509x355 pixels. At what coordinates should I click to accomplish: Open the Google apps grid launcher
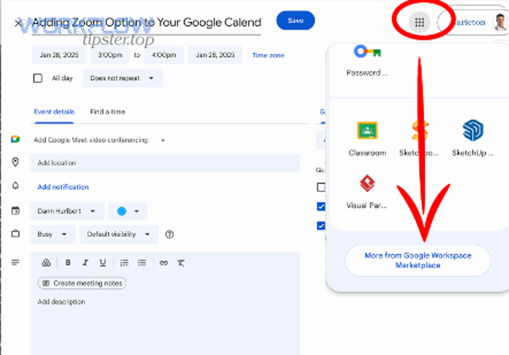(x=420, y=23)
